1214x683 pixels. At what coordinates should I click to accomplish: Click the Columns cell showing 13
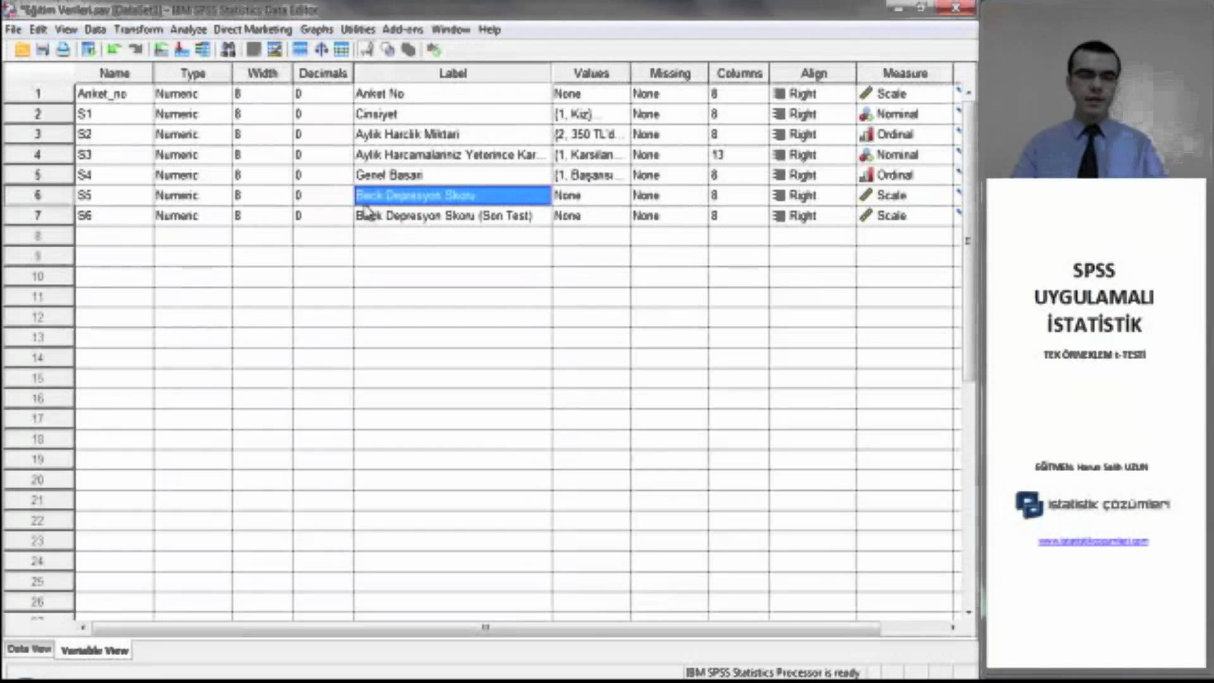pyautogui.click(x=739, y=154)
